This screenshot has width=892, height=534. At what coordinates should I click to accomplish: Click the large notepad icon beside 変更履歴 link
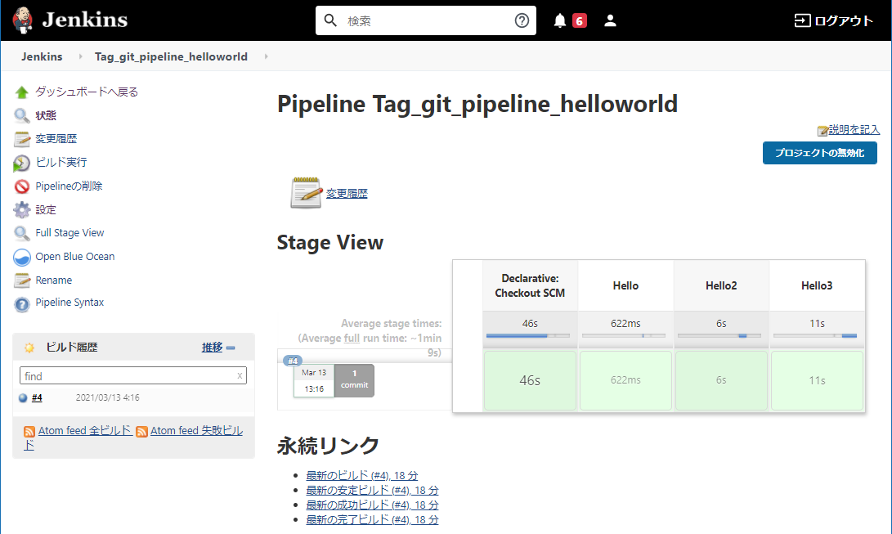306,192
